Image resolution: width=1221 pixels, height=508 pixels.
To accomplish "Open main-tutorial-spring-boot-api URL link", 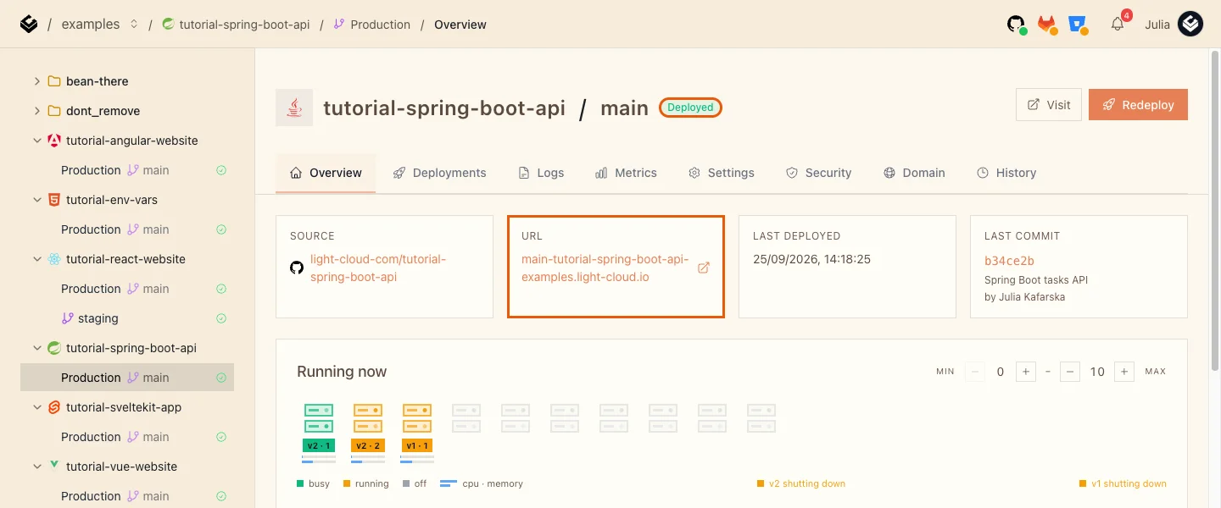I will pyautogui.click(x=605, y=268).
